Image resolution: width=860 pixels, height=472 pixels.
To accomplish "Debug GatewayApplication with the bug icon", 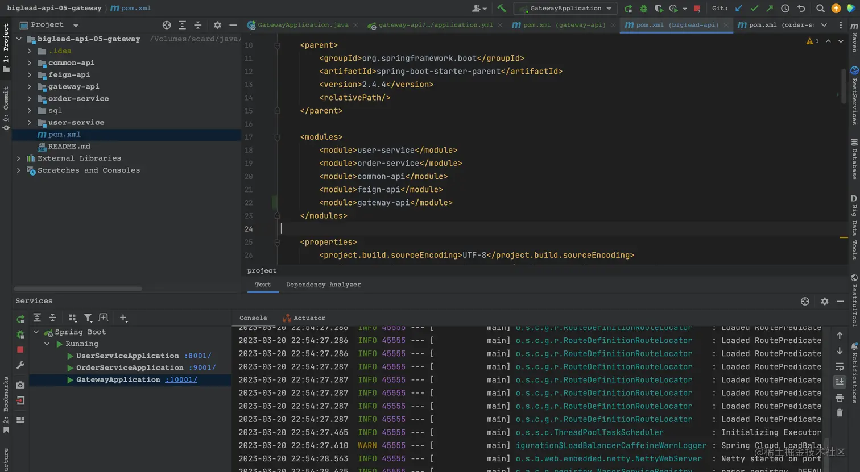I will pyautogui.click(x=643, y=9).
